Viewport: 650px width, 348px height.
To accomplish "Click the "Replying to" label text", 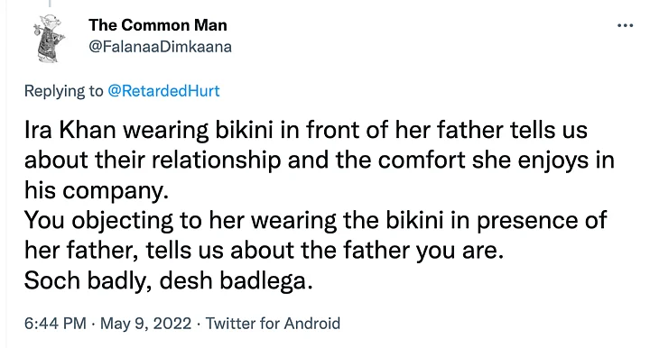I will click(x=63, y=91).
